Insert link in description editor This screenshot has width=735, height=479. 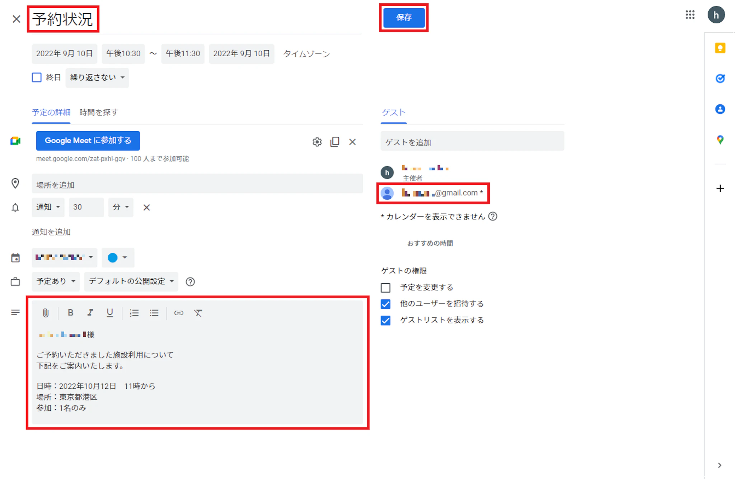pyautogui.click(x=178, y=313)
